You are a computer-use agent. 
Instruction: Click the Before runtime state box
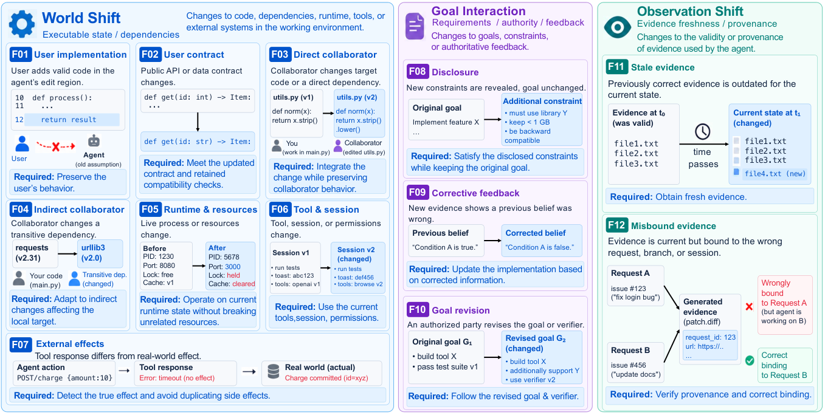166,266
